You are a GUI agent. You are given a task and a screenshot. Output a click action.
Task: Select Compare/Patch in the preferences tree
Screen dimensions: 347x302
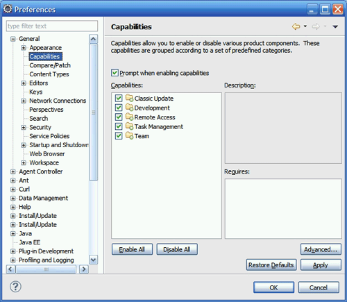[50, 65]
